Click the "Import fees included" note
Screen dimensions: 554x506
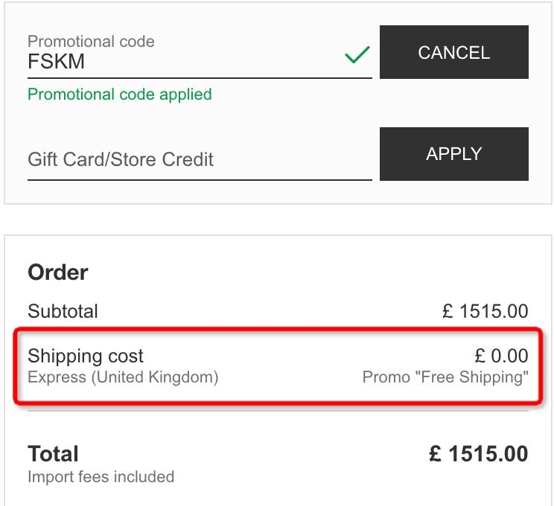(x=101, y=476)
